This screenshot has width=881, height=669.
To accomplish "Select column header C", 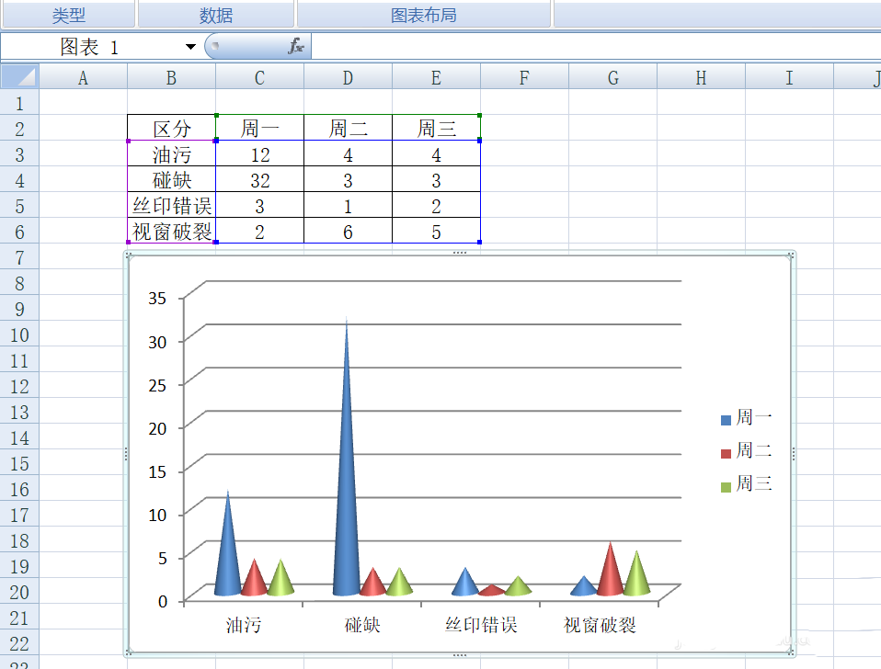I will 258,77.
